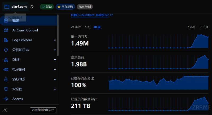
Task: Click the 分析和日志 chart icon
Action: click(6, 50)
